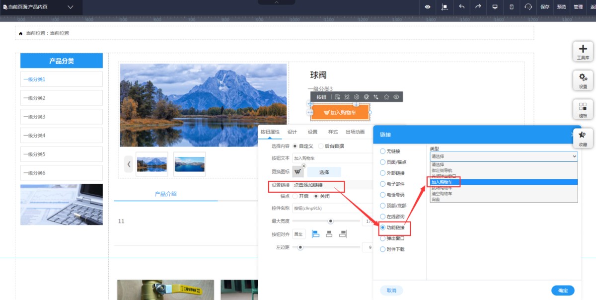The width and height of the screenshot is (596, 300).
Task: Switch to mobile phone view icon
Action: [512, 7]
